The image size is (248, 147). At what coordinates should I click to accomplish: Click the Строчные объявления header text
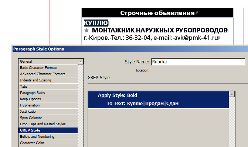click(157, 13)
